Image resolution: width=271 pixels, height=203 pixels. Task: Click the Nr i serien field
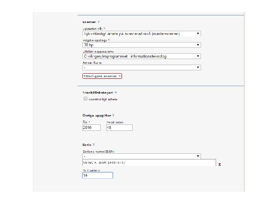[x=97, y=175]
